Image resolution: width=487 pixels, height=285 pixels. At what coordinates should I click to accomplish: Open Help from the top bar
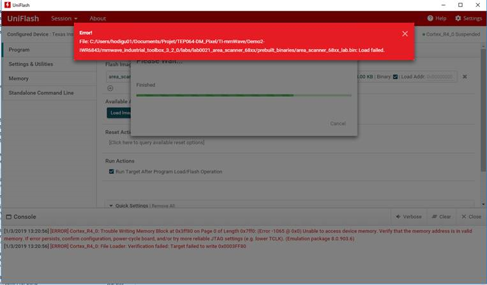(437, 18)
